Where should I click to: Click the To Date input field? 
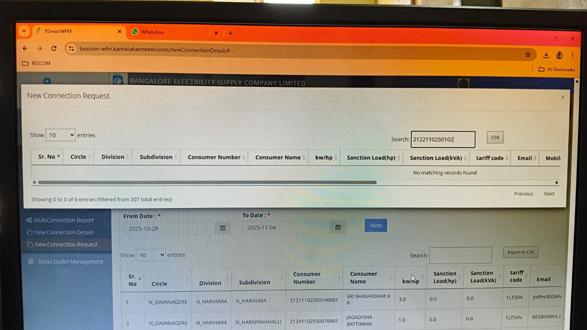click(x=288, y=227)
